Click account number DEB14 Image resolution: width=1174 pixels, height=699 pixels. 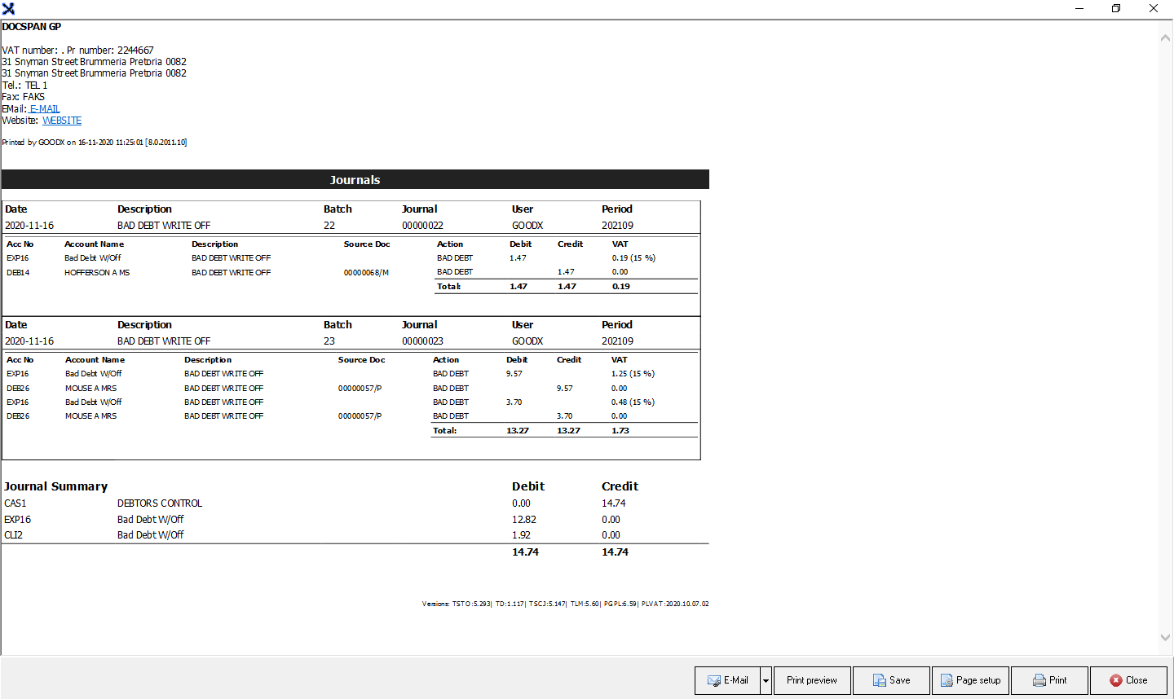pyautogui.click(x=18, y=273)
